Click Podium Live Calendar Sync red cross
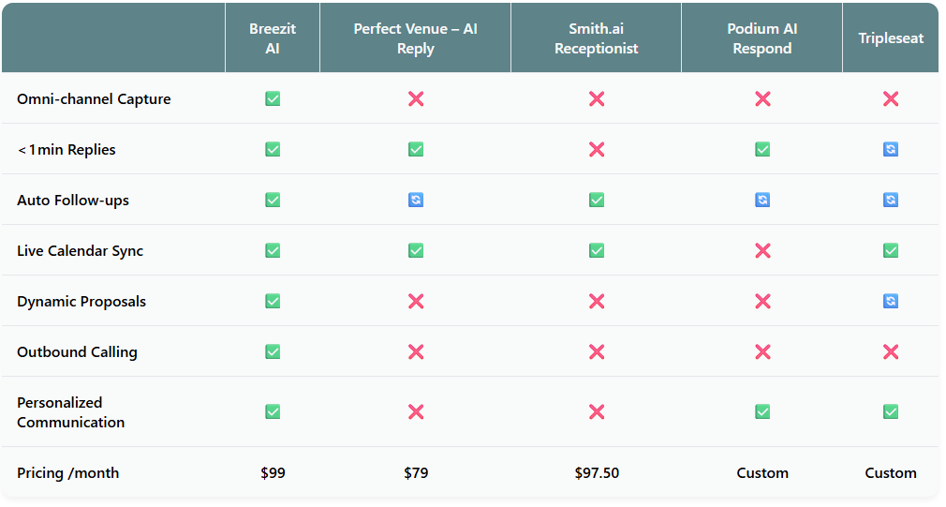The width and height of the screenshot is (946, 507). click(x=762, y=250)
